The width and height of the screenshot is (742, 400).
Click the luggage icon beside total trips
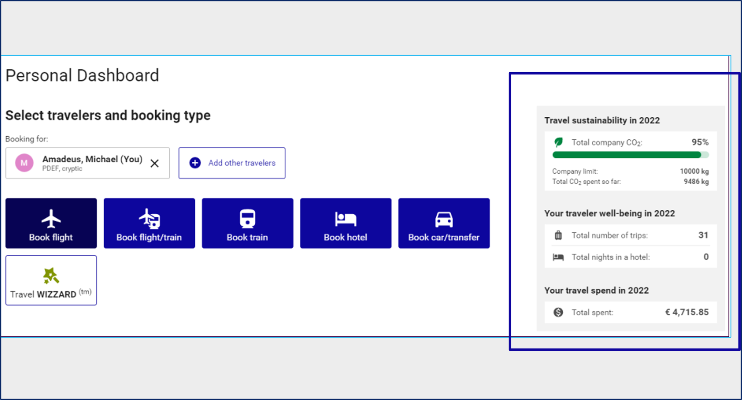click(x=558, y=235)
